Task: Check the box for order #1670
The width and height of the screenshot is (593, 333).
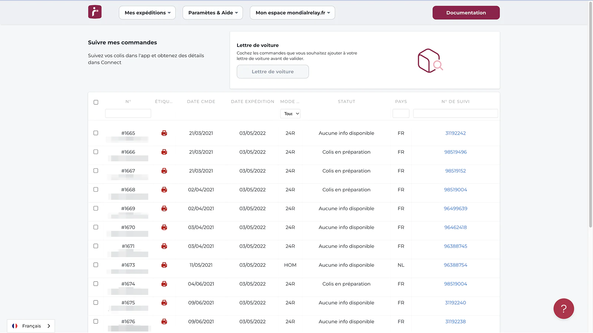Action: coord(96,227)
